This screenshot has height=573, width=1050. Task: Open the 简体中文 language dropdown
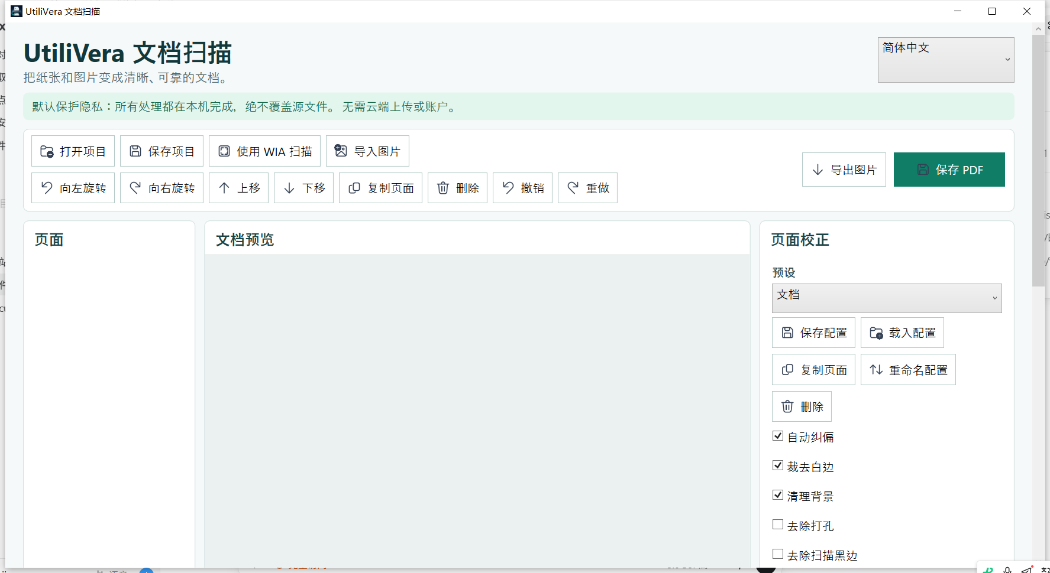tap(946, 60)
